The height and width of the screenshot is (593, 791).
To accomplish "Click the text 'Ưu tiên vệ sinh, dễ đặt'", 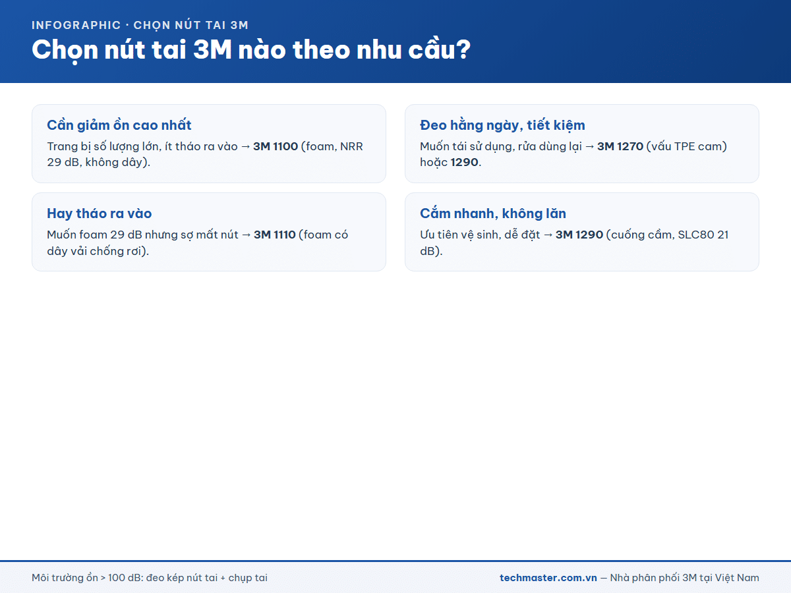I will [x=479, y=235].
